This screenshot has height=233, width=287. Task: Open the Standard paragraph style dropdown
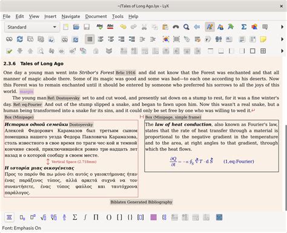[x=32, y=27]
